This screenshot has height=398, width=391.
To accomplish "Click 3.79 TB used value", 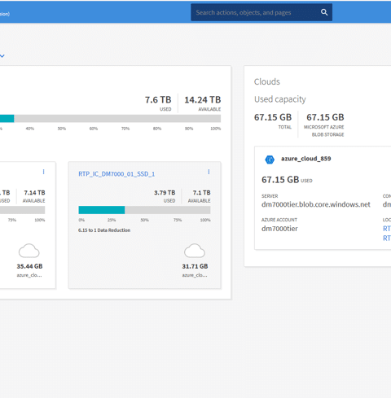I will coord(165,193).
